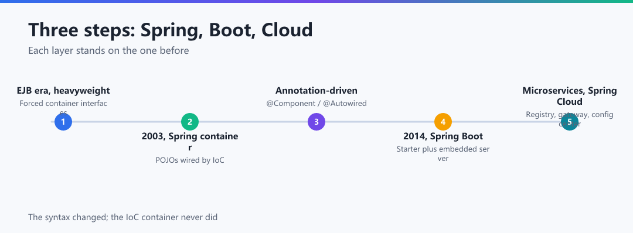Select the teal step 5 timeline marker
Screen dimensions: 633x233
pos(570,122)
